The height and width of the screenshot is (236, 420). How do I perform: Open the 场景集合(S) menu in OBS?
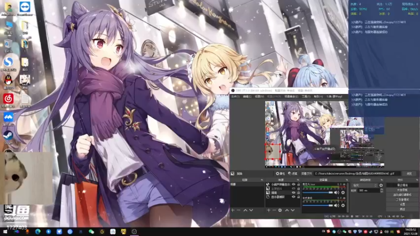click(x=291, y=96)
